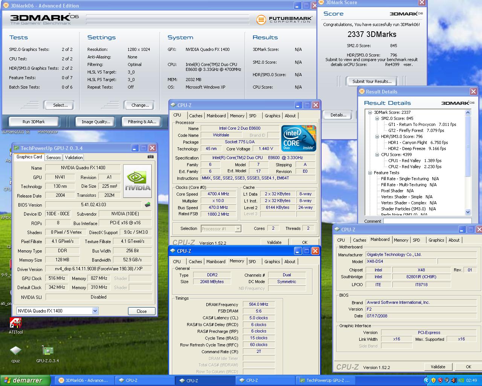
Task: Open the cpuz desktop icon
Action: (x=15, y=354)
